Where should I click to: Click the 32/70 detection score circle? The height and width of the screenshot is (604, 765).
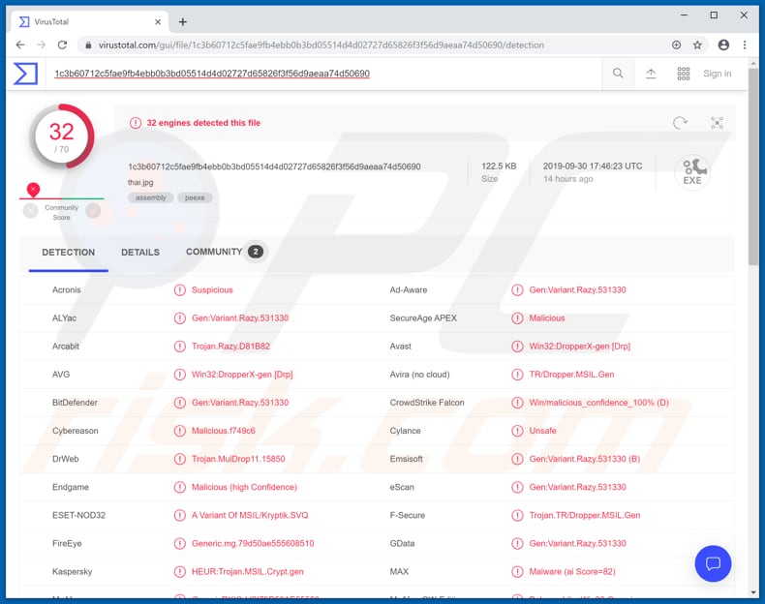[61, 136]
